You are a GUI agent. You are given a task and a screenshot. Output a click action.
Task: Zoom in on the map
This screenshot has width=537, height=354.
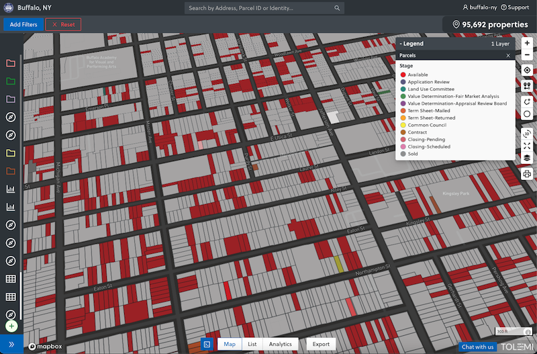click(x=527, y=43)
